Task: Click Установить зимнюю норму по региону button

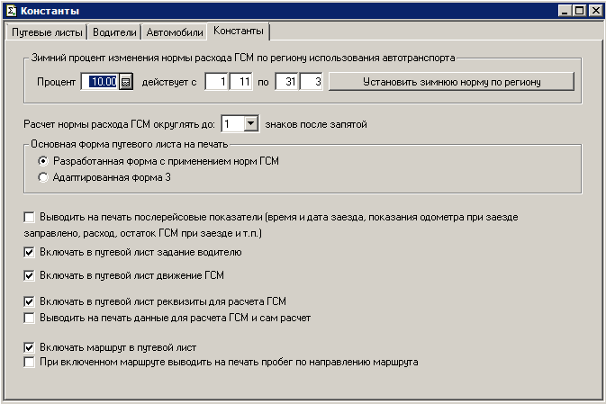Action: click(451, 82)
